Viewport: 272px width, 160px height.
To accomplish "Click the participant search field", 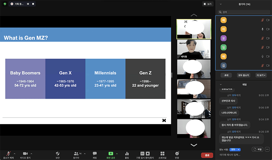I will tap(243, 12).
